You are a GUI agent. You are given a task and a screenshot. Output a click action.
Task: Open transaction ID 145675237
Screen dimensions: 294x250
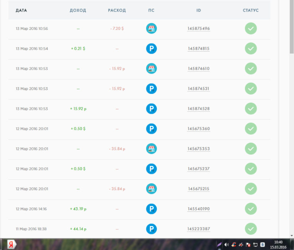(x=199, y=169)
